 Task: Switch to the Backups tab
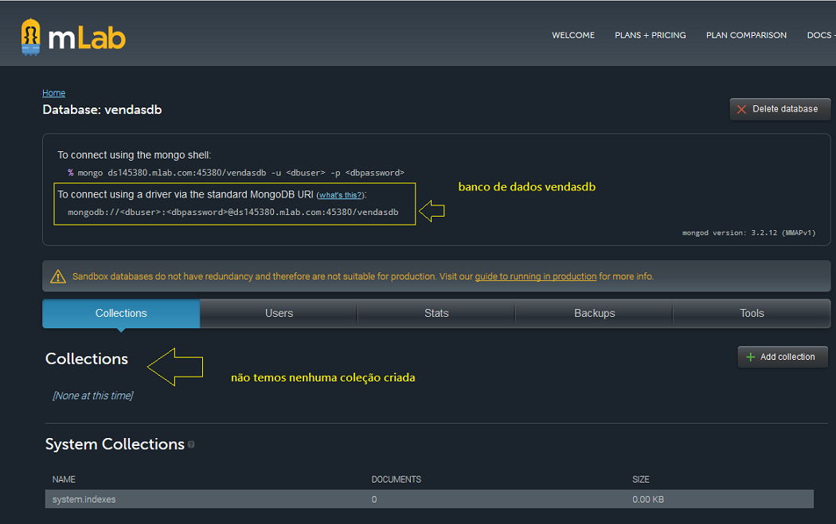[x=594, y=314]
